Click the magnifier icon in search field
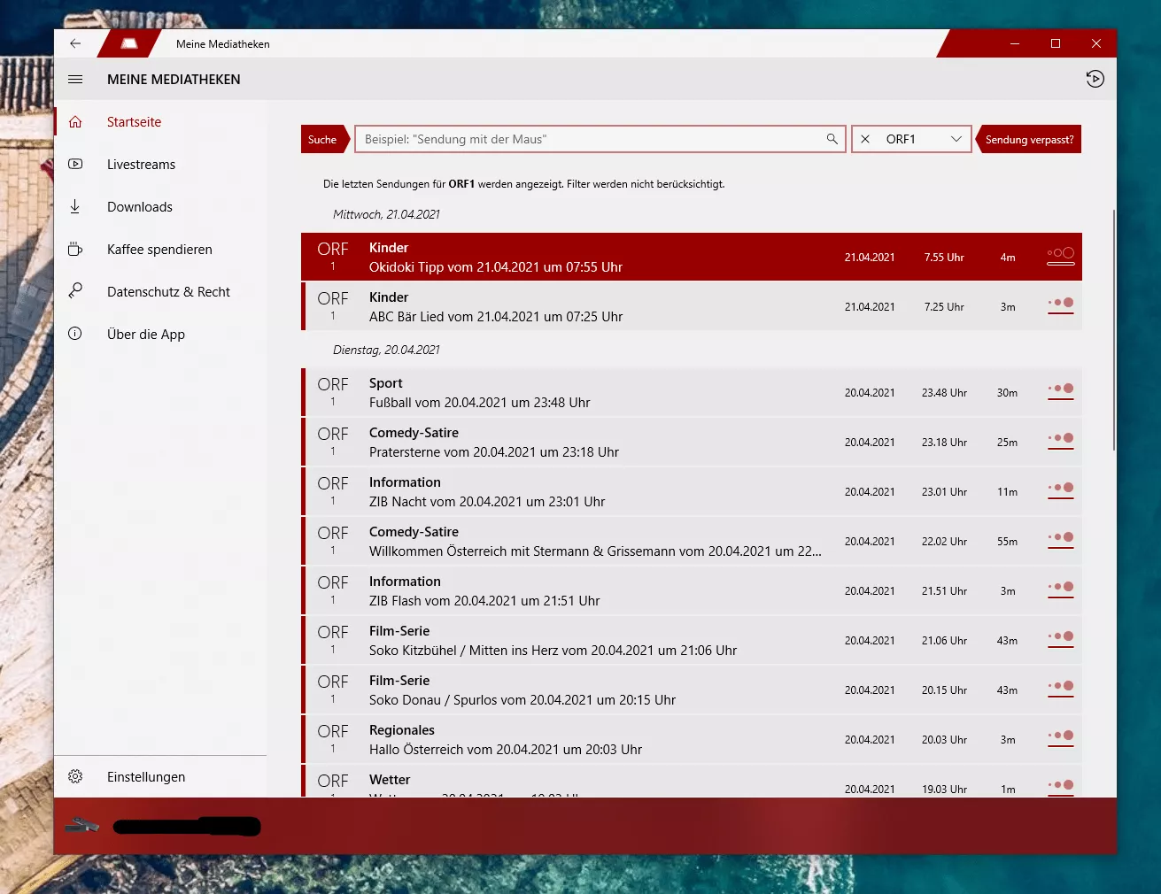The height and width of the screenshot is (894, 1161). tap(832, 139)
